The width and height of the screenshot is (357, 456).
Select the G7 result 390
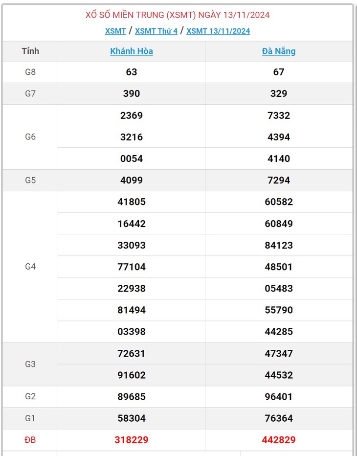[x=132, y=93]
